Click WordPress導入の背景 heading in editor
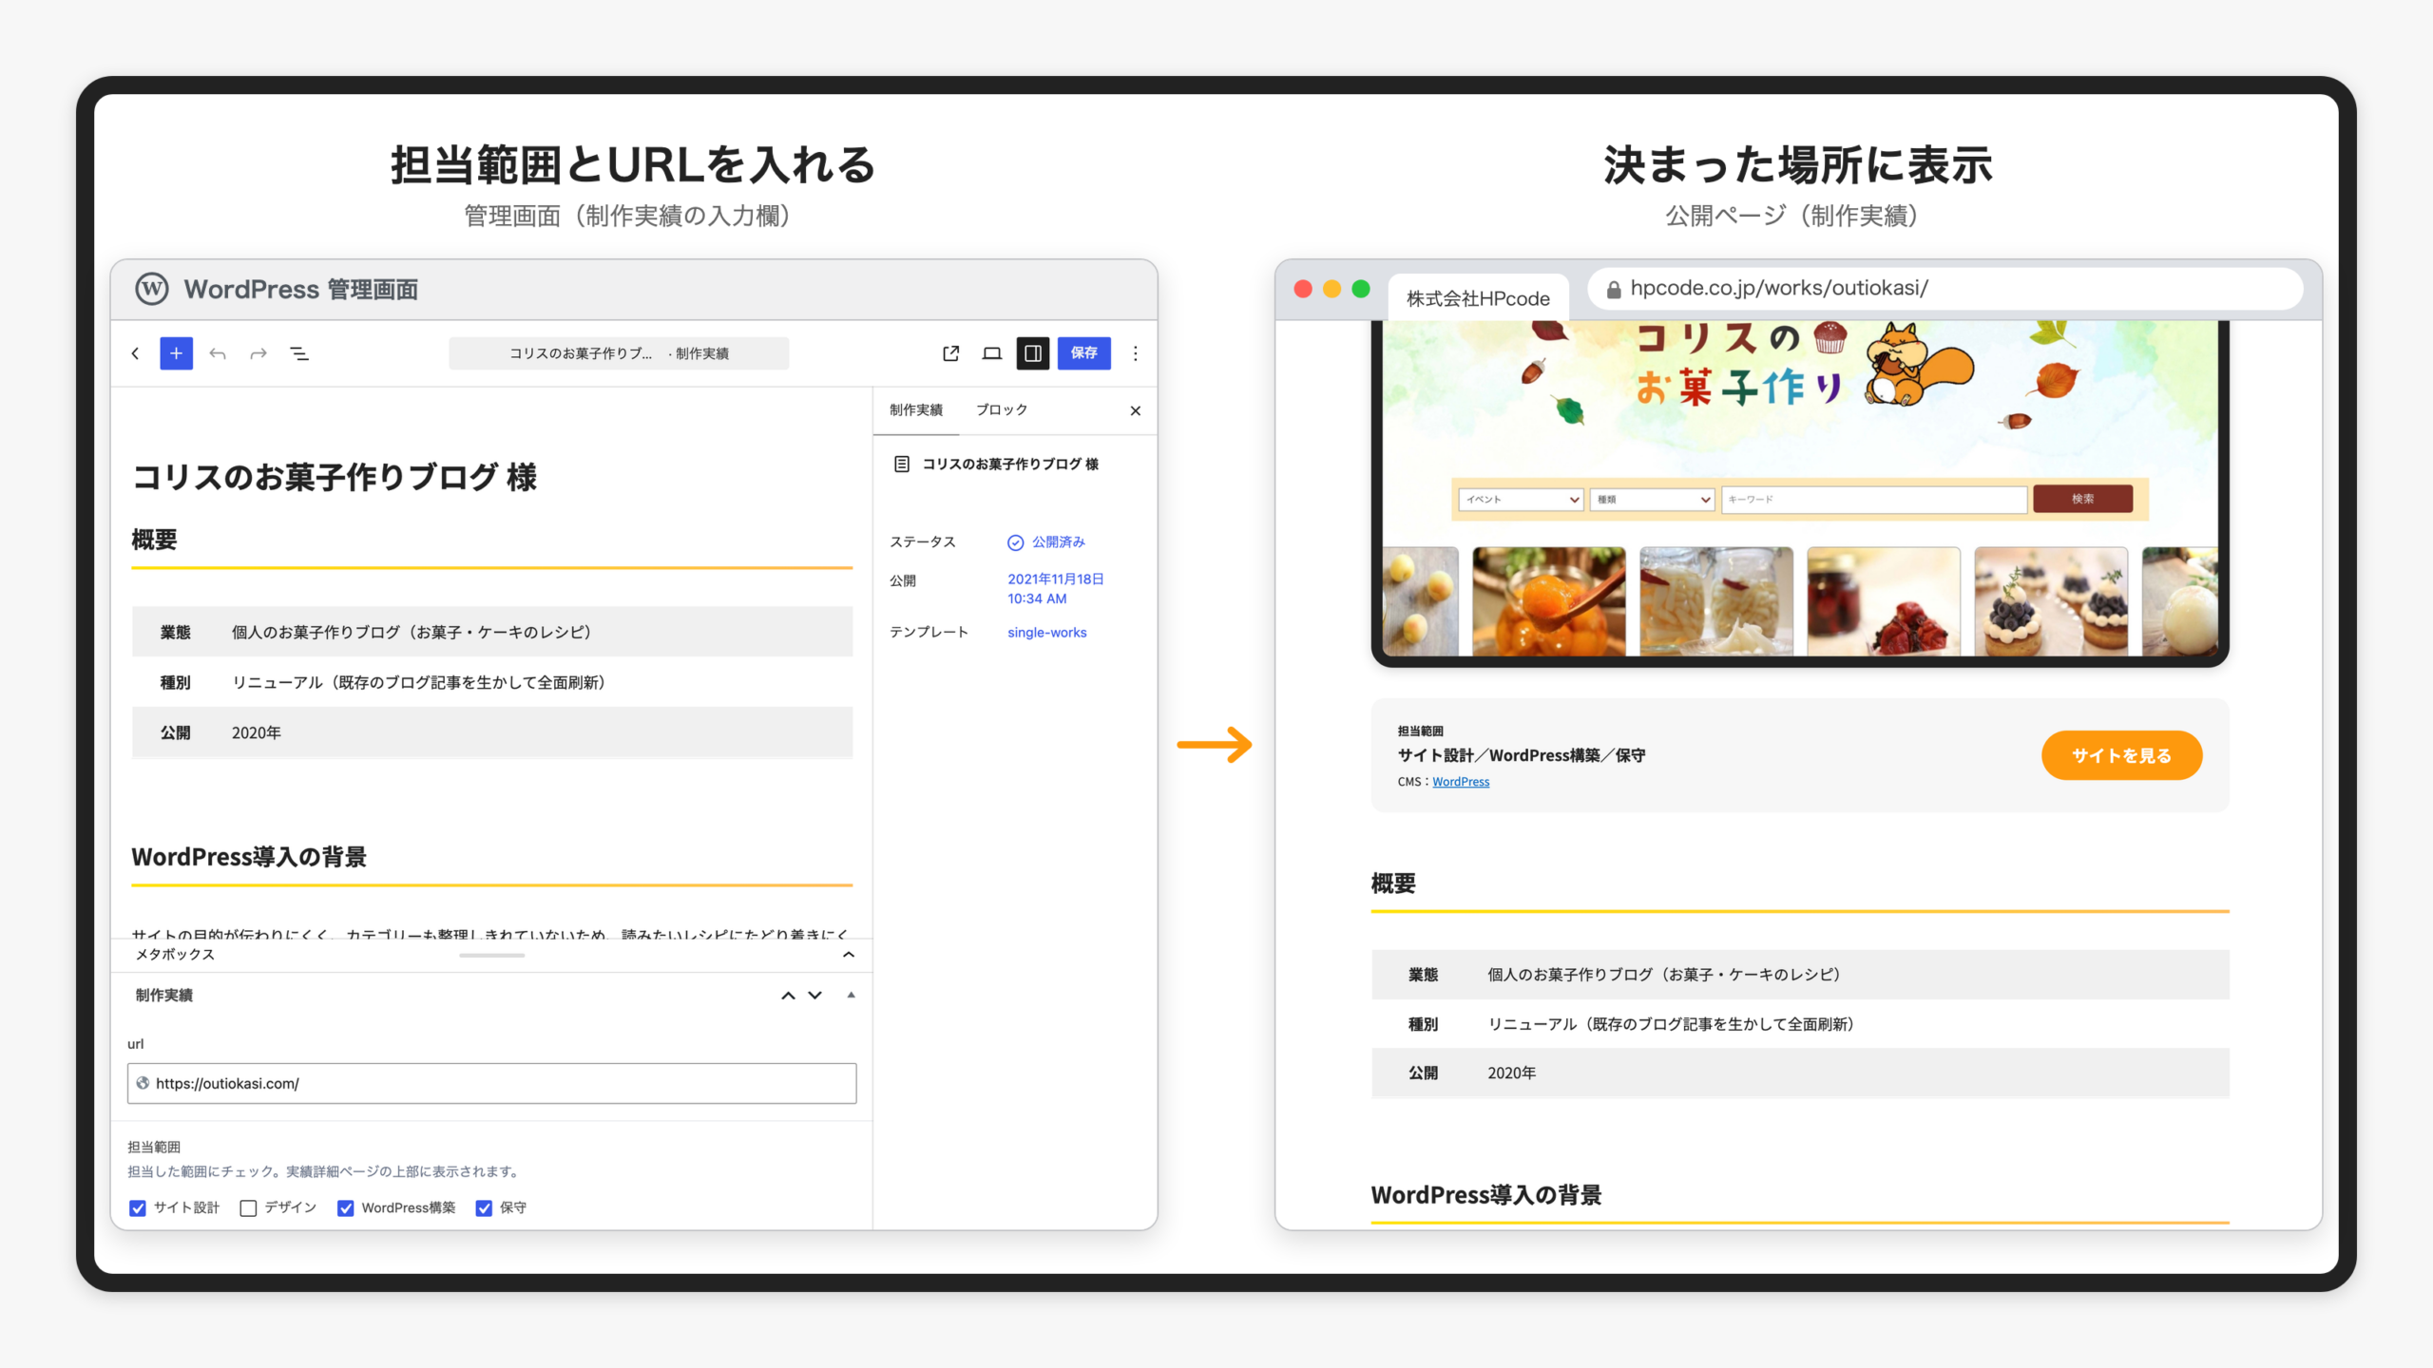This screenshot has width=2433, height=1368. (x=249, y=857)
